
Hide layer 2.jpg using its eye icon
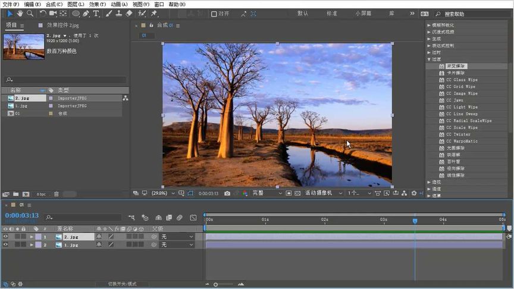(x=6, y=237)
